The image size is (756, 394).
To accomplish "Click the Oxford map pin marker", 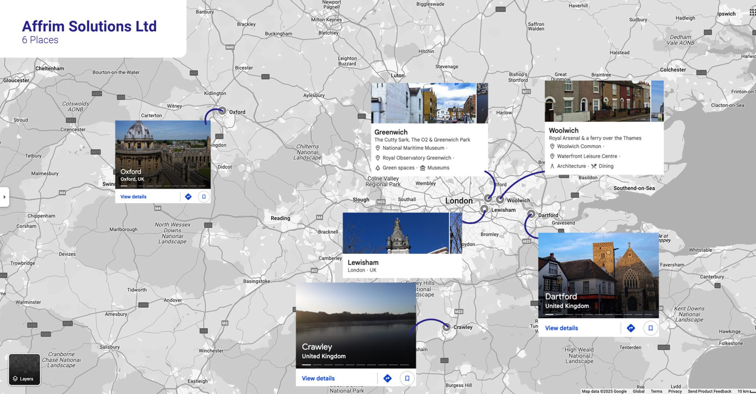I will pyautogui.click(x=222, y=110).
